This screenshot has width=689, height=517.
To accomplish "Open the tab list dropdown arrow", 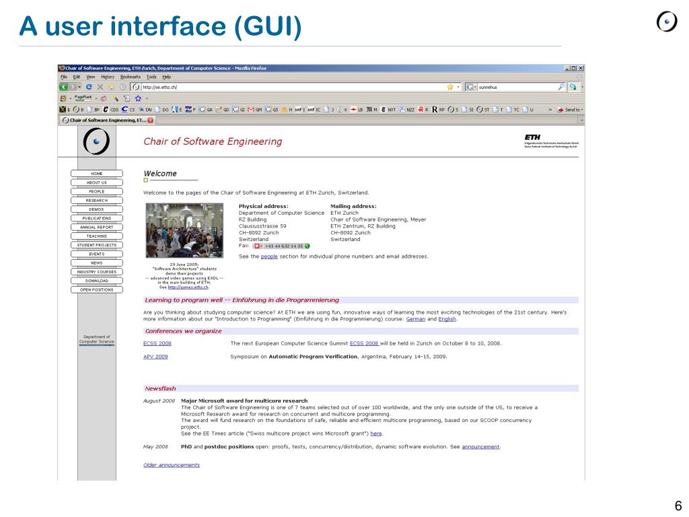I will click(581, 120).
